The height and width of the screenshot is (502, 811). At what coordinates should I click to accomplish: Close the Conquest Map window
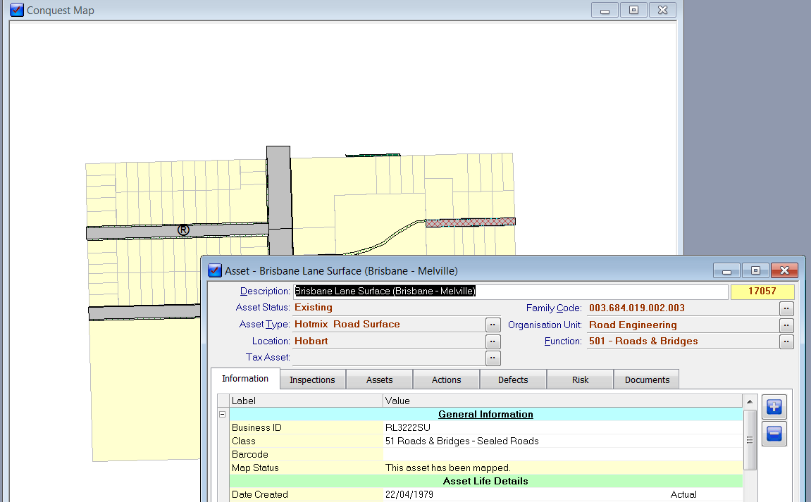pos(662,10)
